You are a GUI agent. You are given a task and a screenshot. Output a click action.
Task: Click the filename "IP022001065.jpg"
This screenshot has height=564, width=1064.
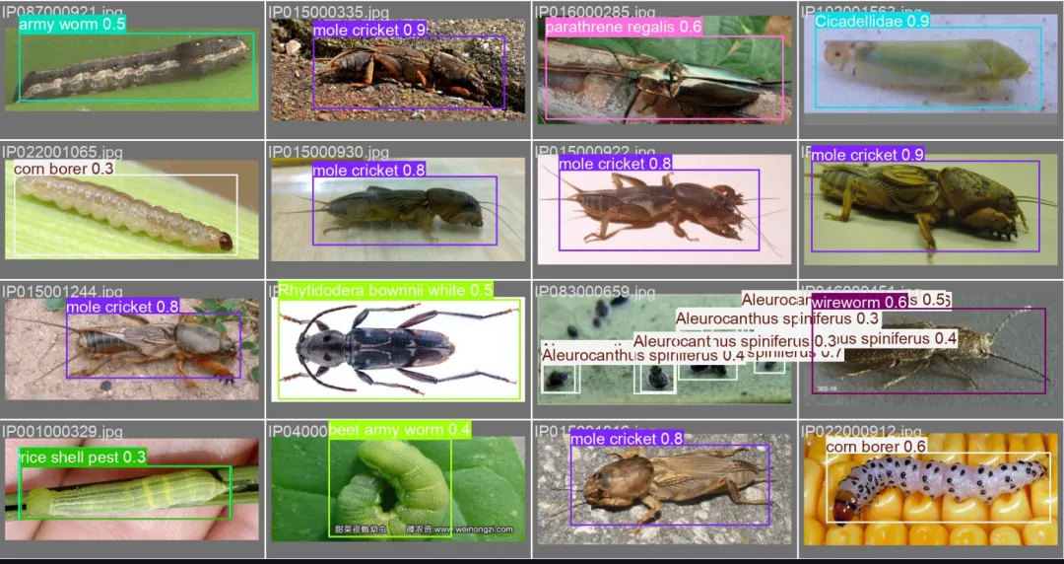[62, 152]
